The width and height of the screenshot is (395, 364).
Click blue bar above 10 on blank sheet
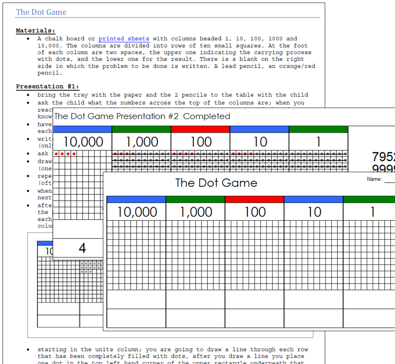click(313, 200)
